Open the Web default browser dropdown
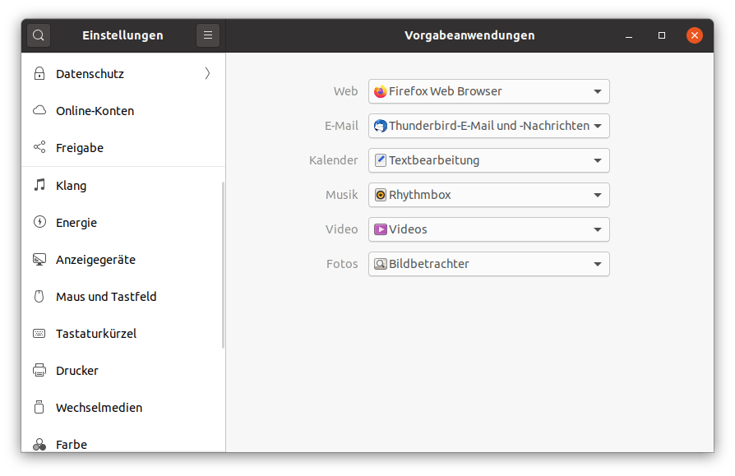The image size is (735, 476). pyautogui.click(x=489, y=91)
